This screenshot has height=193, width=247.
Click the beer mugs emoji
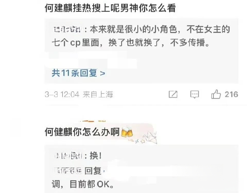(127, 132)
